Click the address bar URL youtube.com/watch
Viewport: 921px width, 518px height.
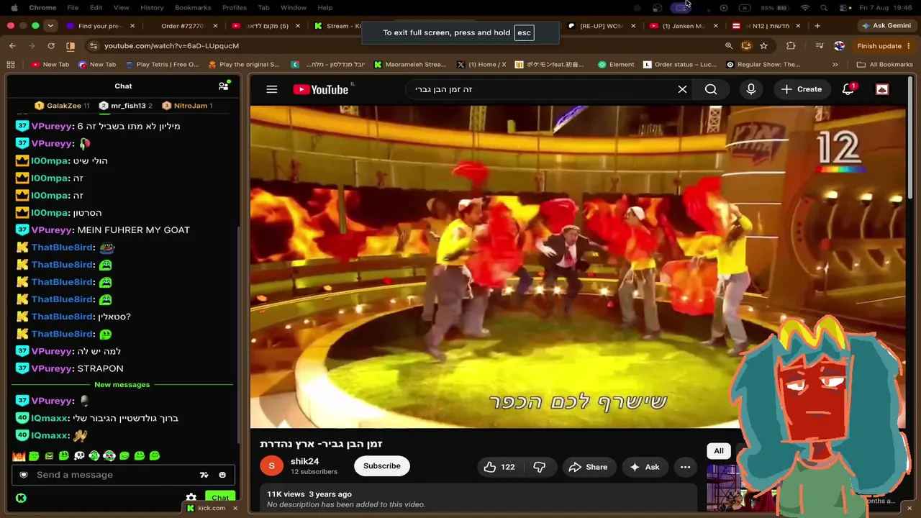(x=171, y=46)
